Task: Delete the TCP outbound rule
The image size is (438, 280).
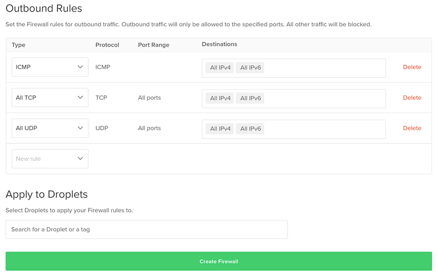Action: pyautogui.click(x=412, y=98)
